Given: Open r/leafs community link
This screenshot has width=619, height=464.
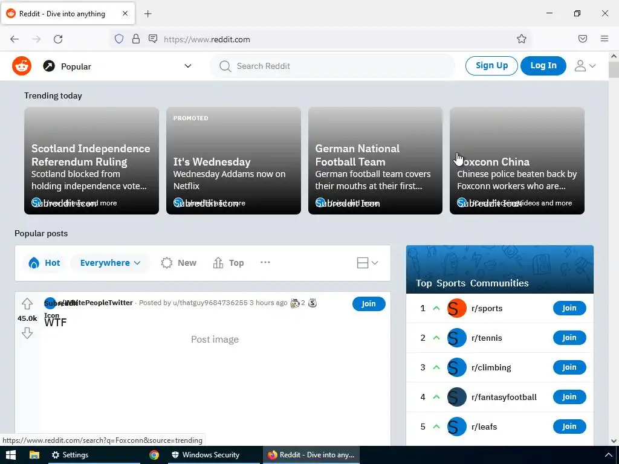Looking at the screenshot, I should (x=484, y=427).
